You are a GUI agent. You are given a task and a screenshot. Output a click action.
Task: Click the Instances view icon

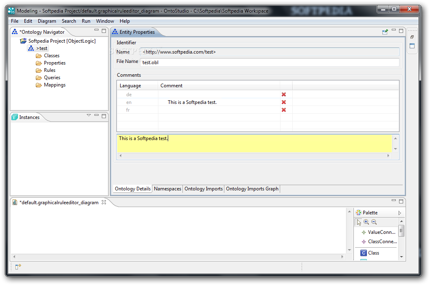point(15,117)
